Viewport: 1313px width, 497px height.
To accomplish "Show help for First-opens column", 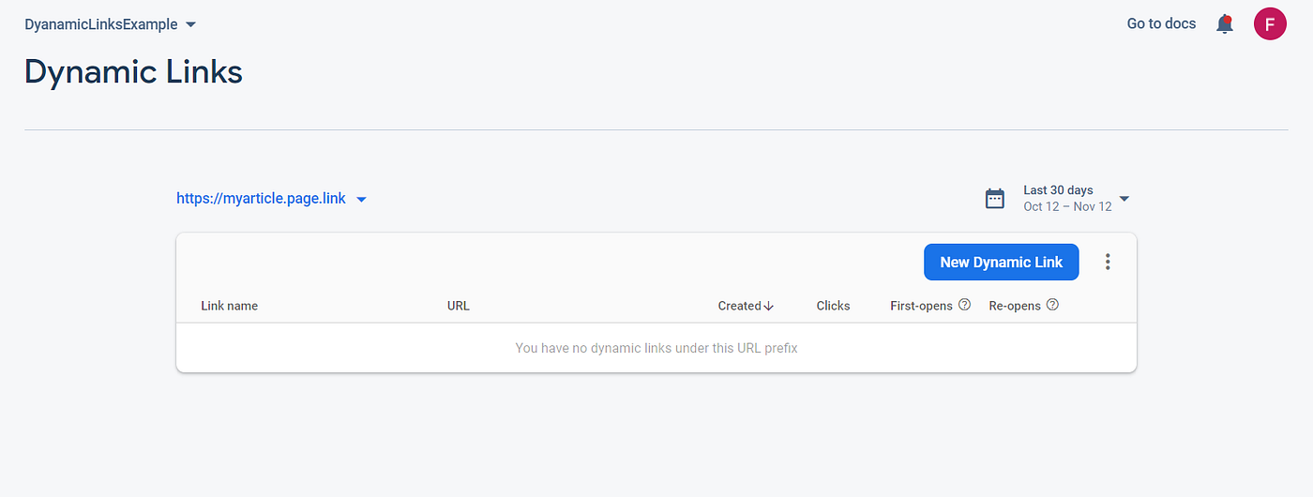I will click(964, 305).
